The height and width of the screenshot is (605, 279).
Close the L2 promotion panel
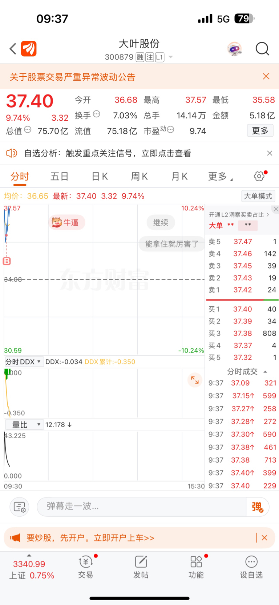[276, 209]
